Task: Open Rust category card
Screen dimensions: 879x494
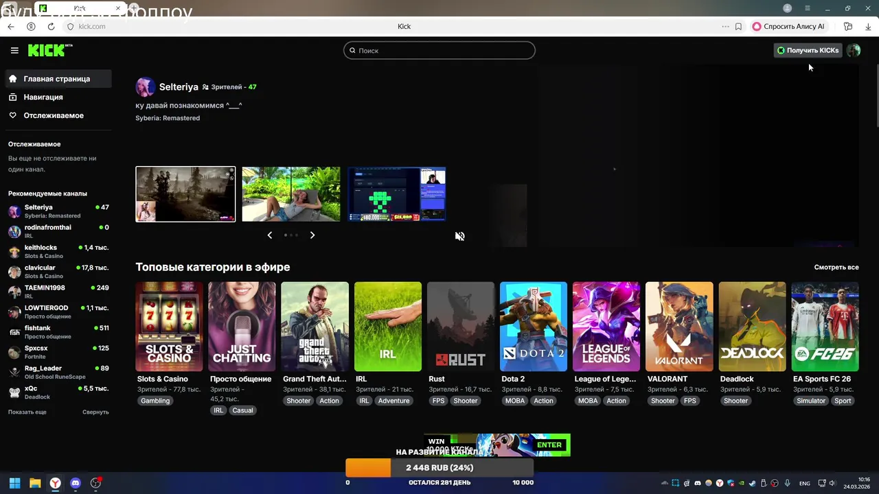Action: pyautogui.click(x=461, y=327)
